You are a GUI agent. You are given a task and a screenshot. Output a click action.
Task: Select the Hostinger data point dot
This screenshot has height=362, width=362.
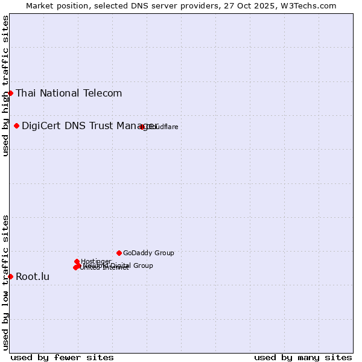click(77, 261)
